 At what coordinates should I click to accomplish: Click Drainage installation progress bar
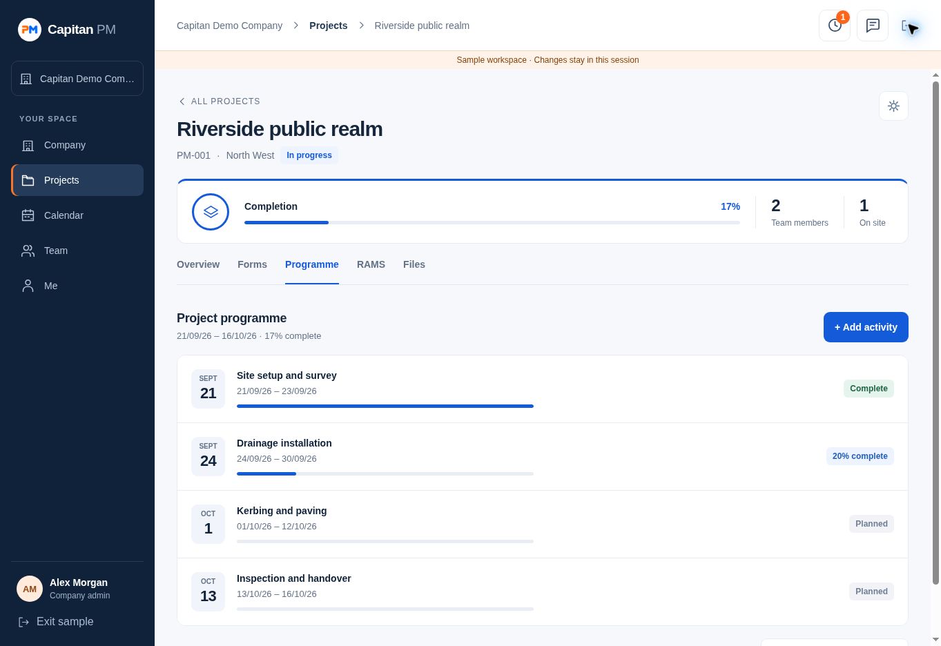(x=385, y=473)
